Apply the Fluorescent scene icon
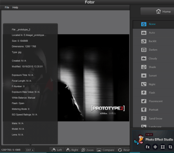Screen dimensions: 174x153 [144, 101]
